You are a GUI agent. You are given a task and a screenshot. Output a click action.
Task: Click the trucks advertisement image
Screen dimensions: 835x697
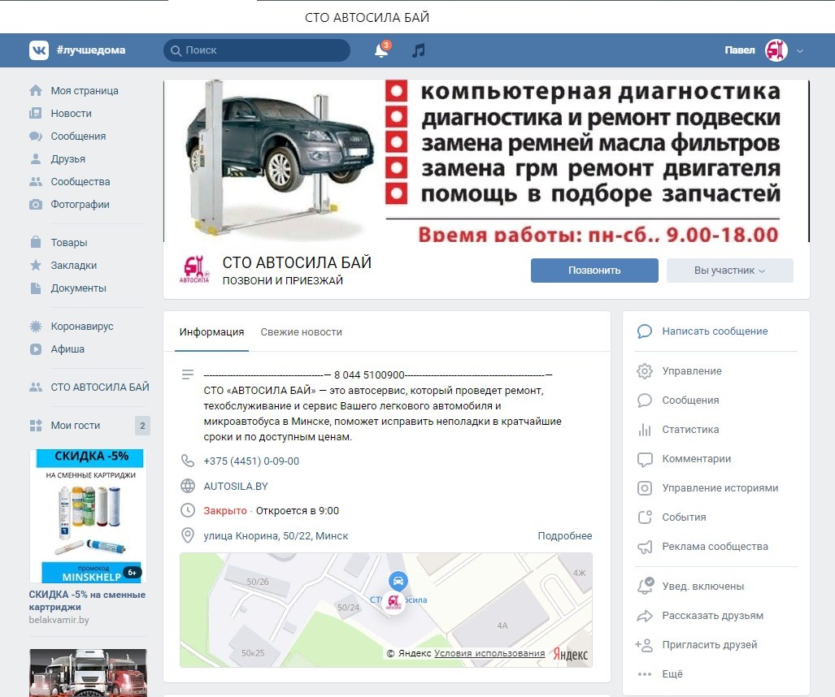pyautogui.click(x=88, y=673)
